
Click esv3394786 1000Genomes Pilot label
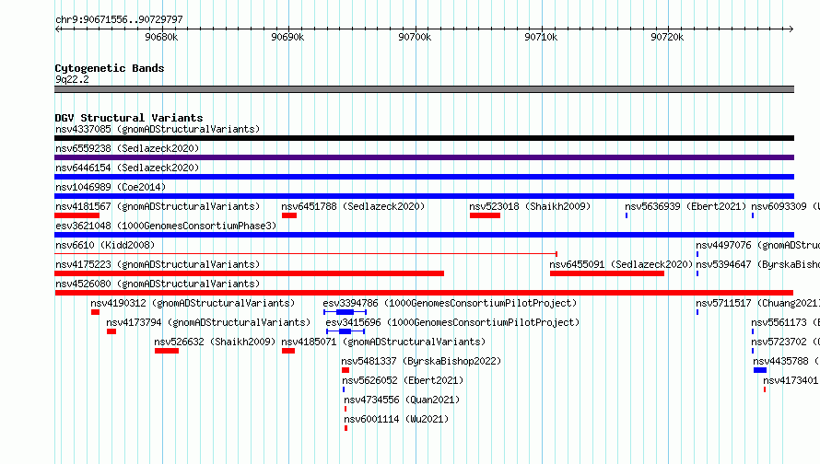pos(450,303)
